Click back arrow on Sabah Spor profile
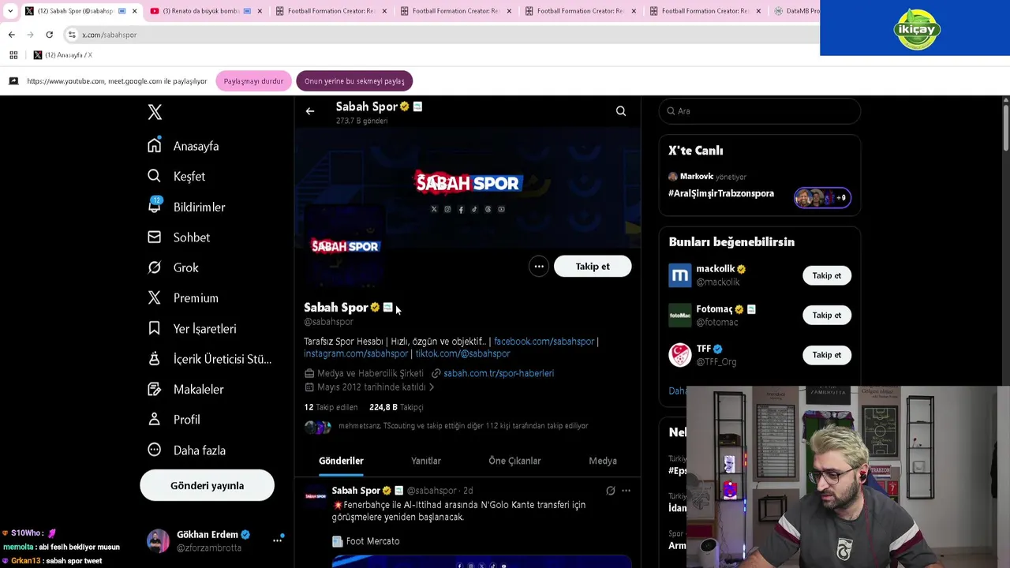This screenshot has width=1010, height=568. pyautogui.click(x=310, y=111)
